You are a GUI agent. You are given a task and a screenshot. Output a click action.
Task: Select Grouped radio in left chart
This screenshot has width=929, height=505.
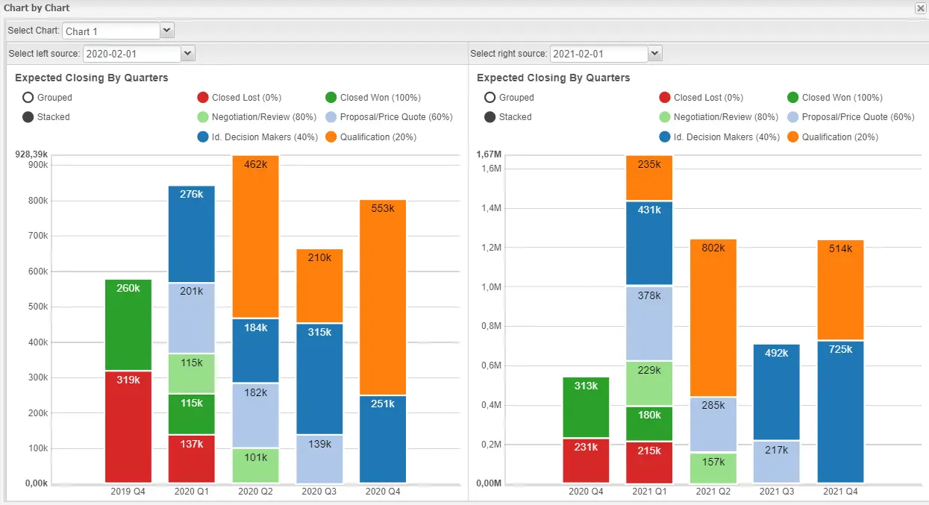29,98
